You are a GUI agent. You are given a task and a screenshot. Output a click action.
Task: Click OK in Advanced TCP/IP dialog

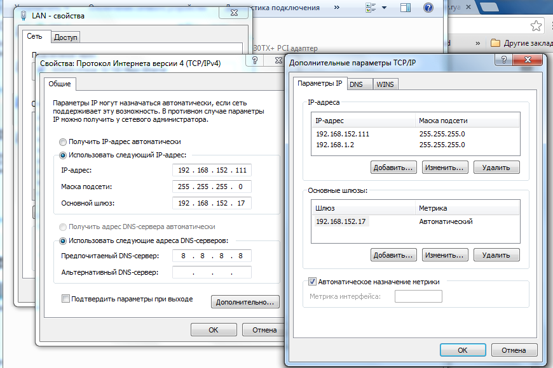(463, 350)
